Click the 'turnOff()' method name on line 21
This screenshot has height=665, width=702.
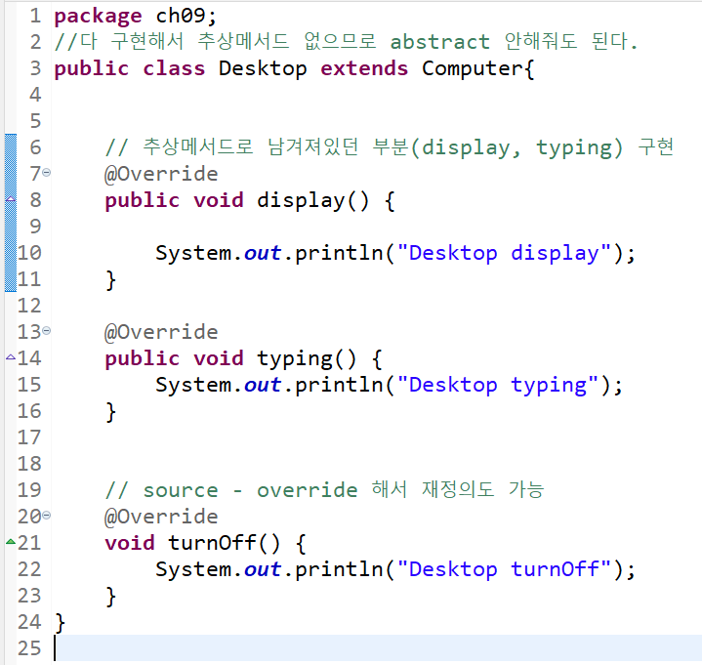point(224,543)
